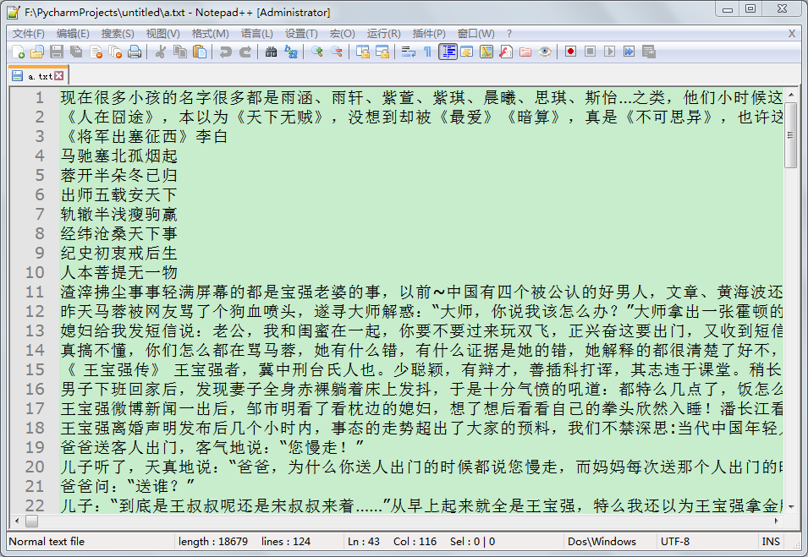Image resolution: width=808 pixels, height=557 pixels.
Task: Open the ? help menu
Action: (509, 34)
